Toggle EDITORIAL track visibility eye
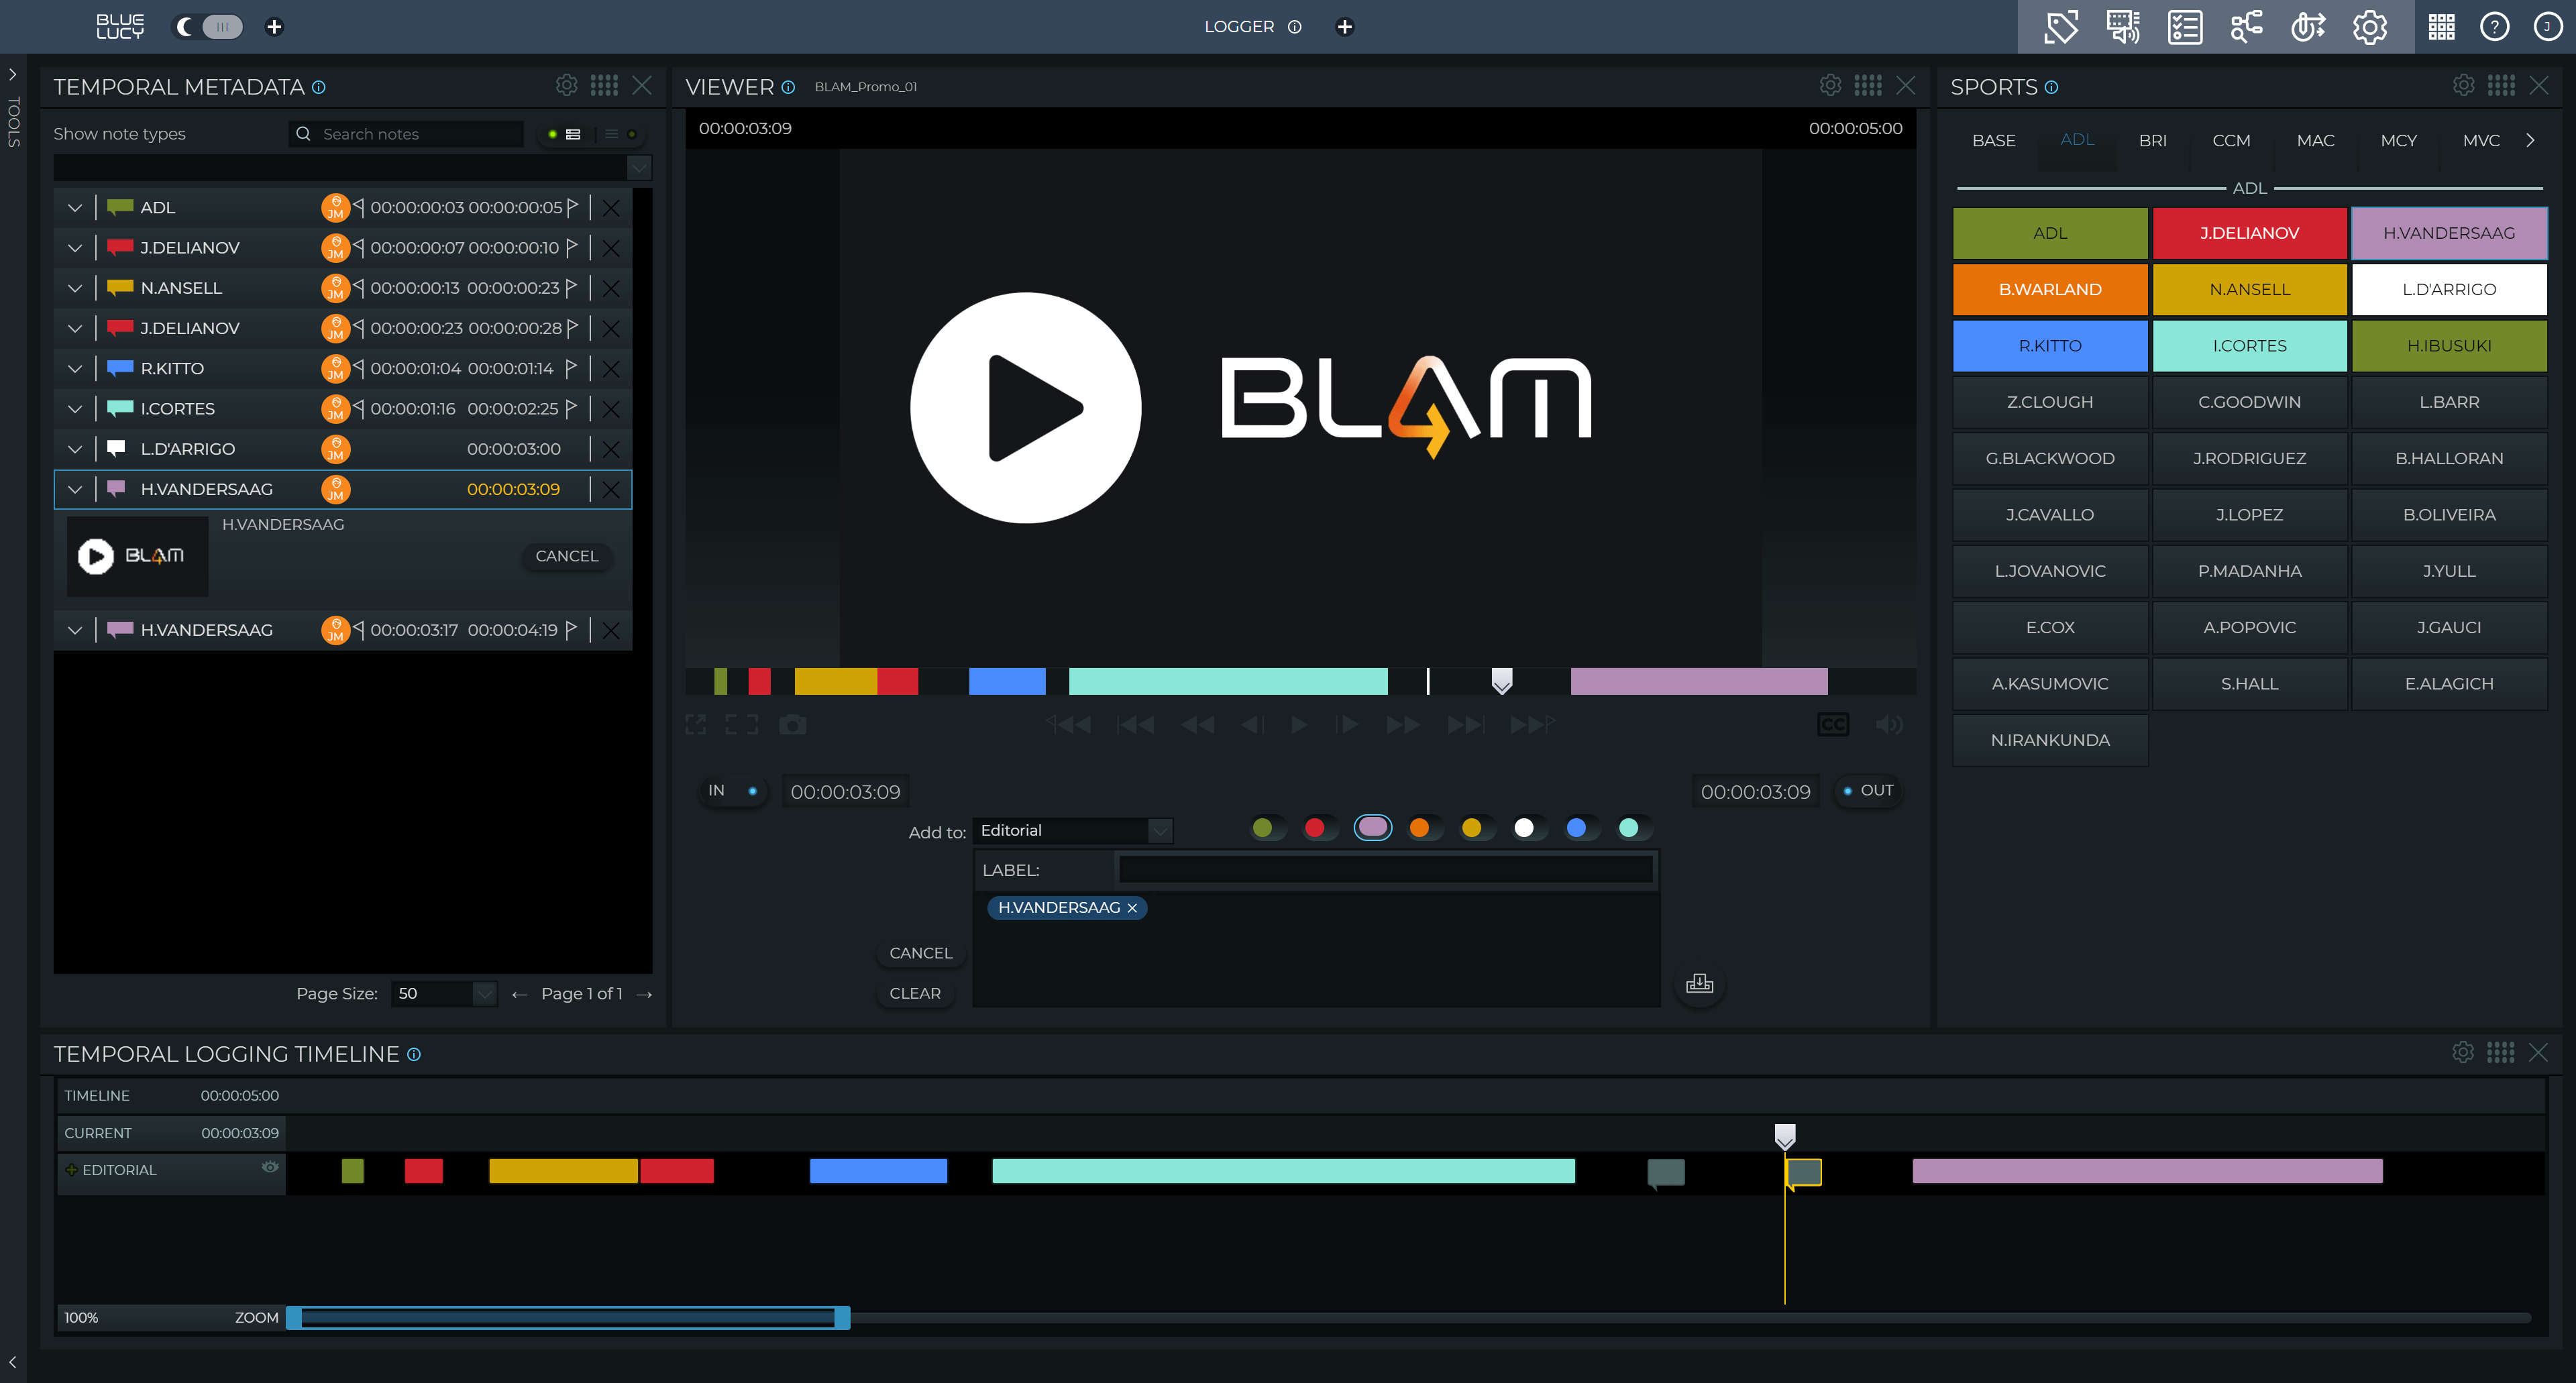The height and width of the screenshot is (1383, 2576). [270, 1168]
